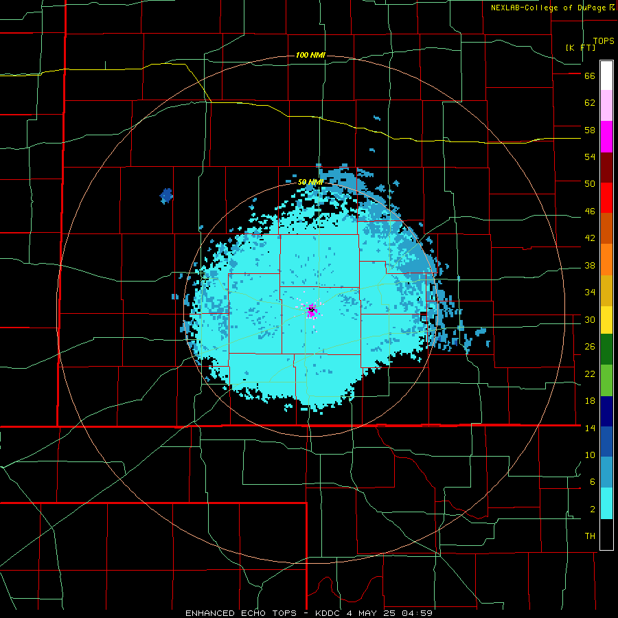
Task: Select the "26" scale value
Action: pos(590,347)
